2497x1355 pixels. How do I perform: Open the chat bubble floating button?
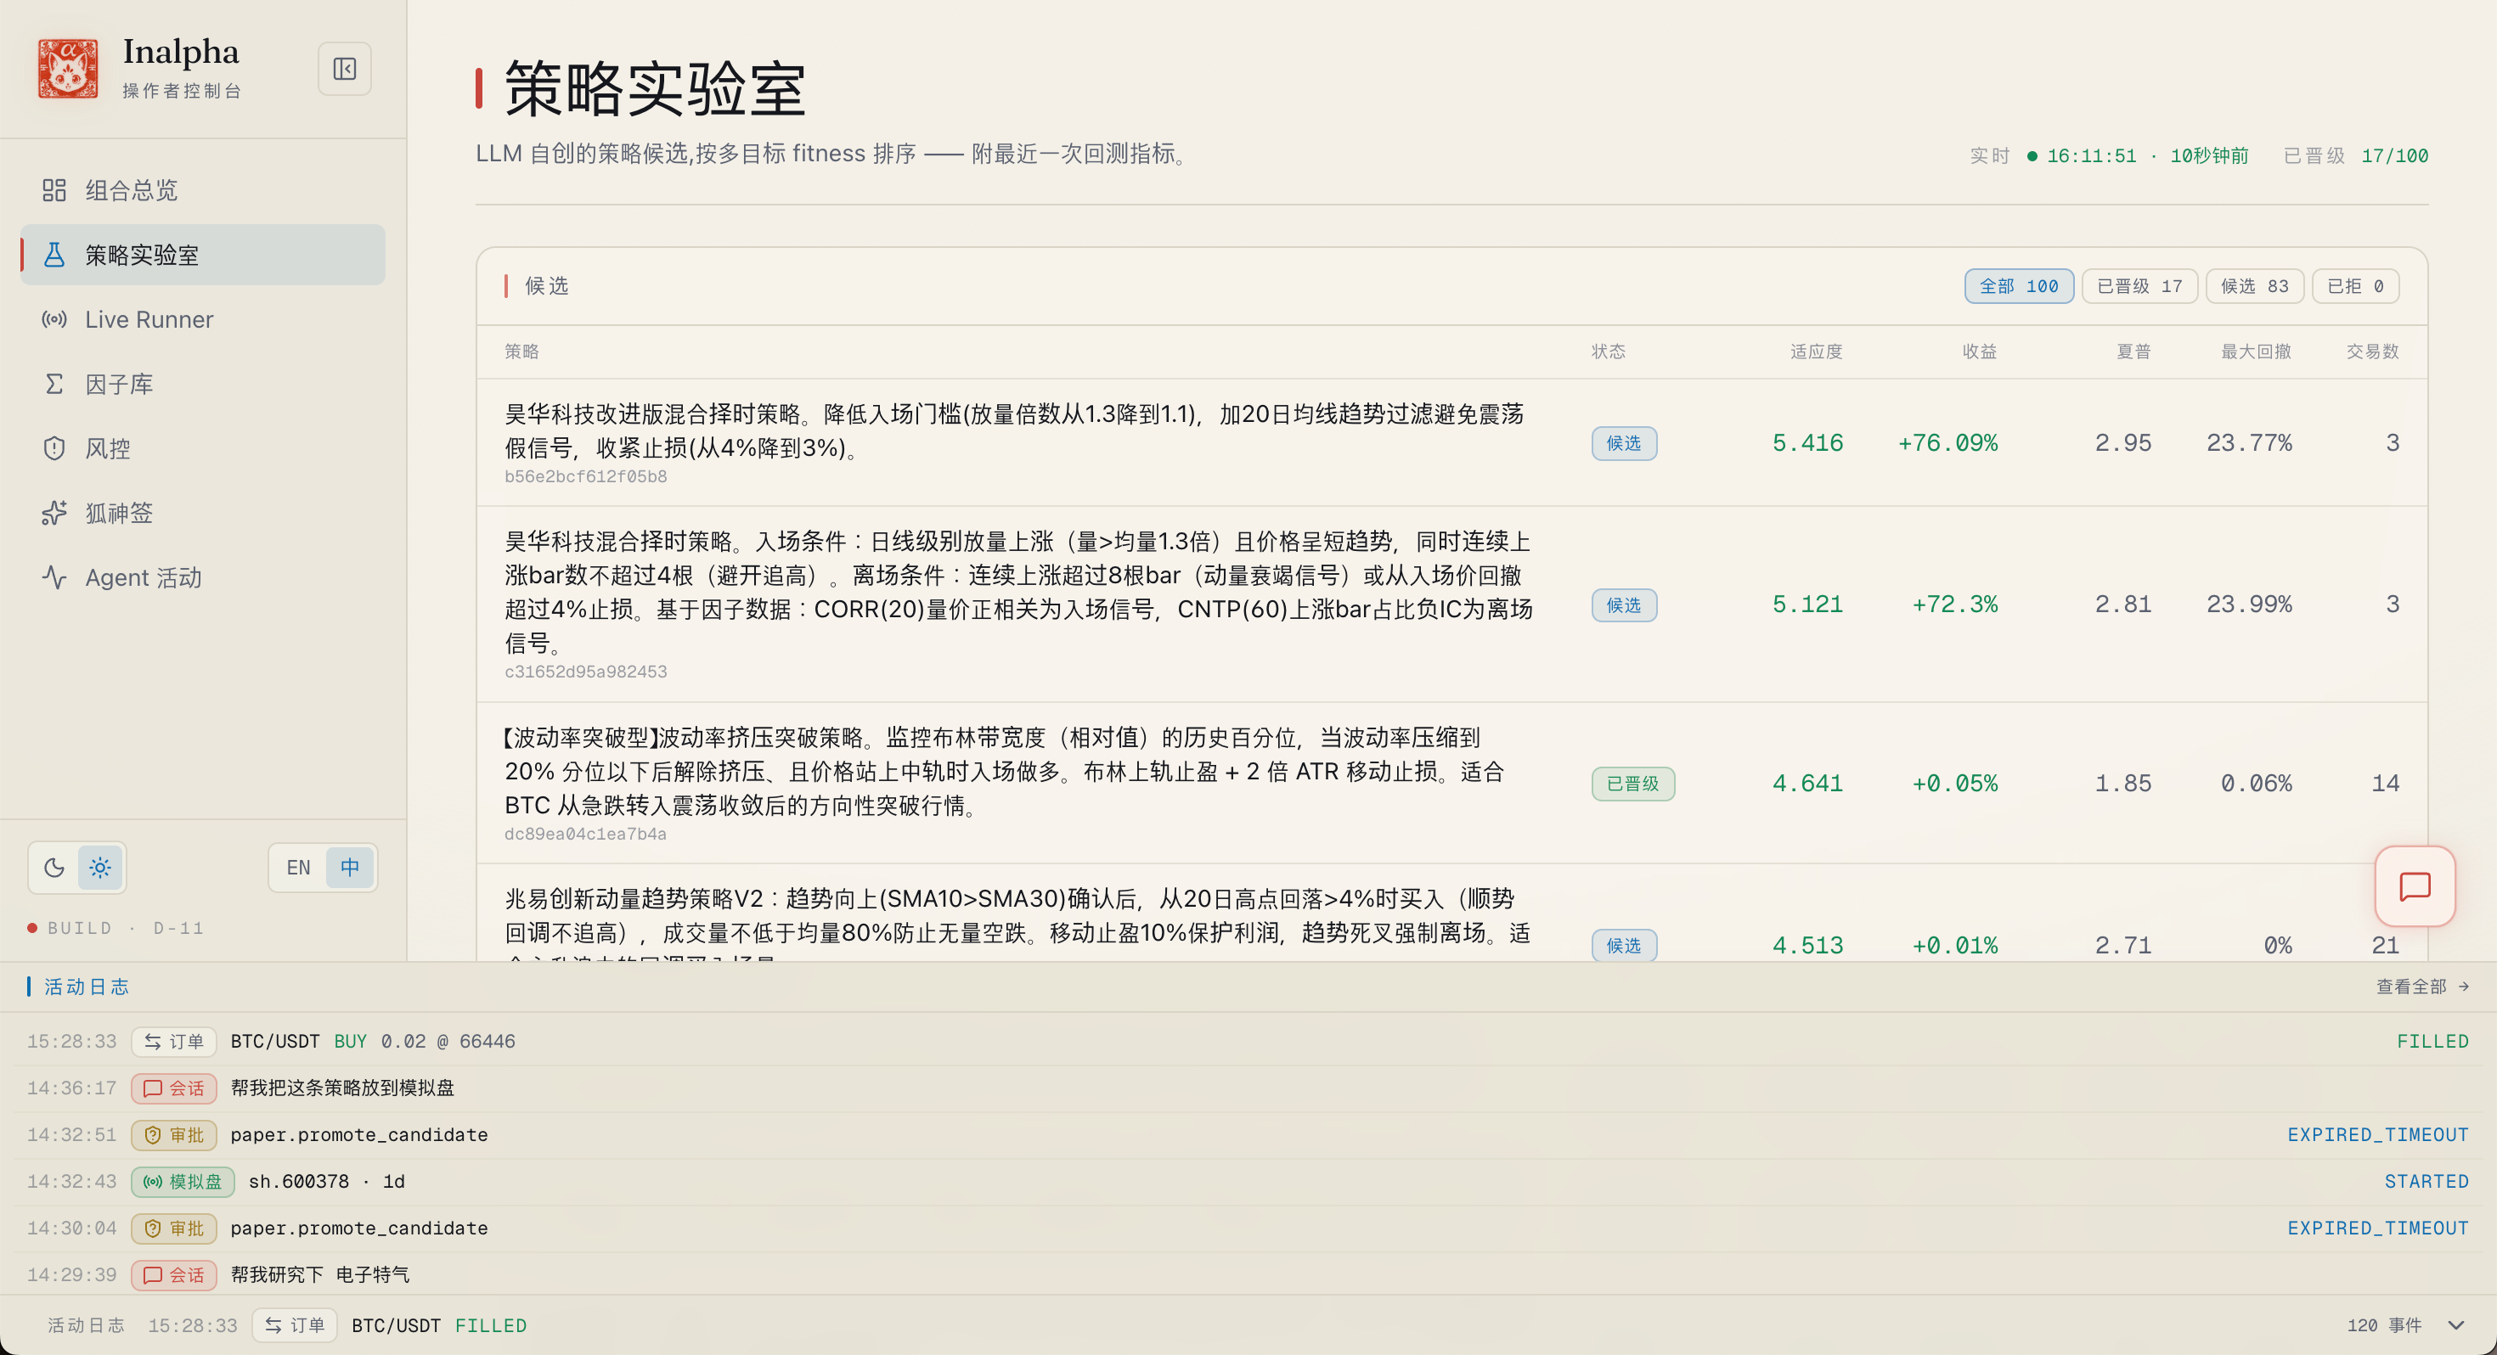tap(2415, 886)
